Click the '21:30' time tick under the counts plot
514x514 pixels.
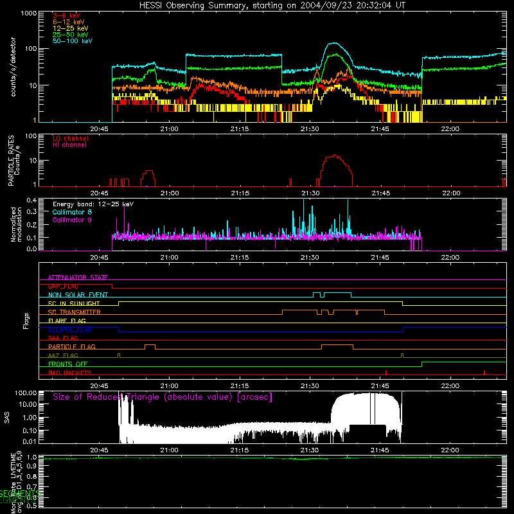[310, 129]
